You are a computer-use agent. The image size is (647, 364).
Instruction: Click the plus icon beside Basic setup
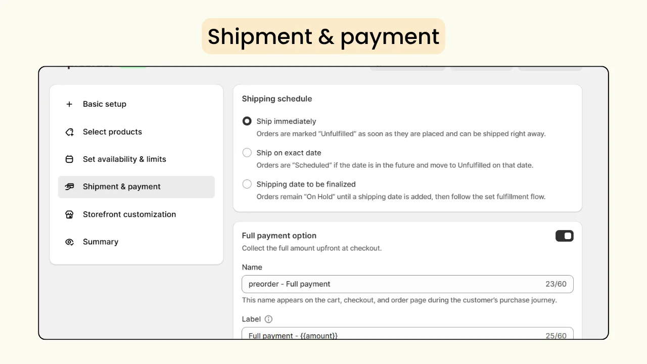coord(69,104)
